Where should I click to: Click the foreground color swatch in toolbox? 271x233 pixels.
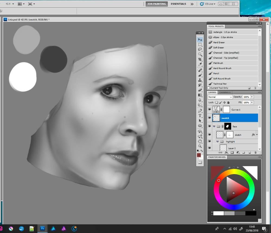point(199,155)
